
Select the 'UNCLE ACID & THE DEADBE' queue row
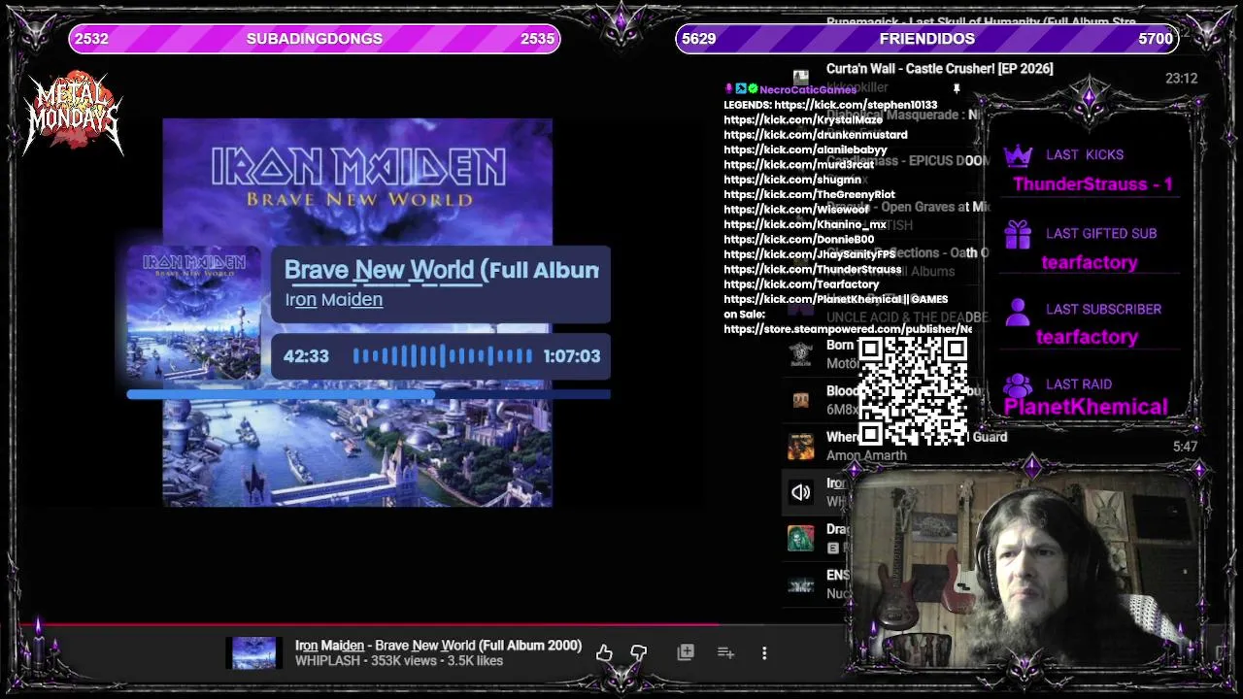(907, 317)
